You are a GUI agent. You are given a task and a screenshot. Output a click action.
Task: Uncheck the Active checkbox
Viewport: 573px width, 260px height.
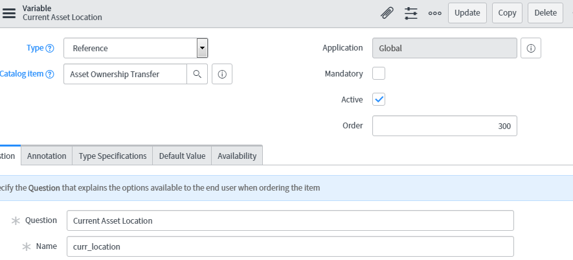[379, 99]
